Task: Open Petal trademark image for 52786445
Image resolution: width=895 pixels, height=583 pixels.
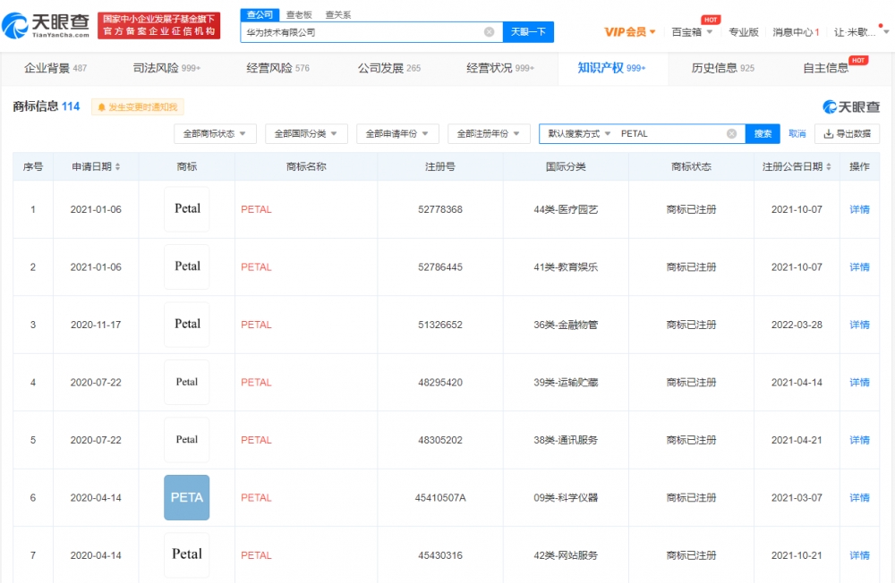Action: click(187, 267)
